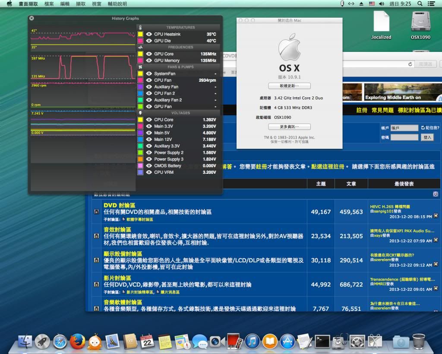Screen dimensions: 442x354
Task: Open Calendar from the Dock
Action: point(147,341)
